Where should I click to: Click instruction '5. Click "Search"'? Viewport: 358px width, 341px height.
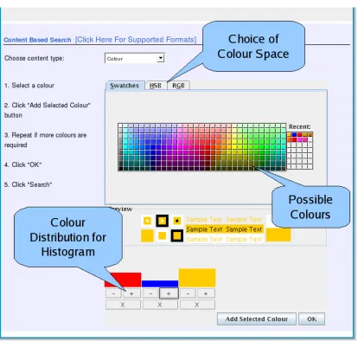pyautogui.click(x=29, y=184)
